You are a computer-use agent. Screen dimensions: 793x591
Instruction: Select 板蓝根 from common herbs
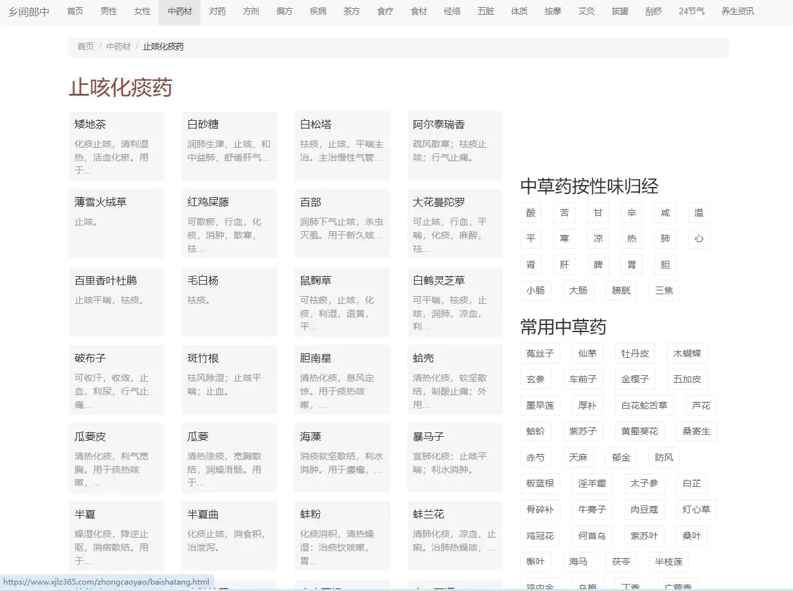[540, 484]
